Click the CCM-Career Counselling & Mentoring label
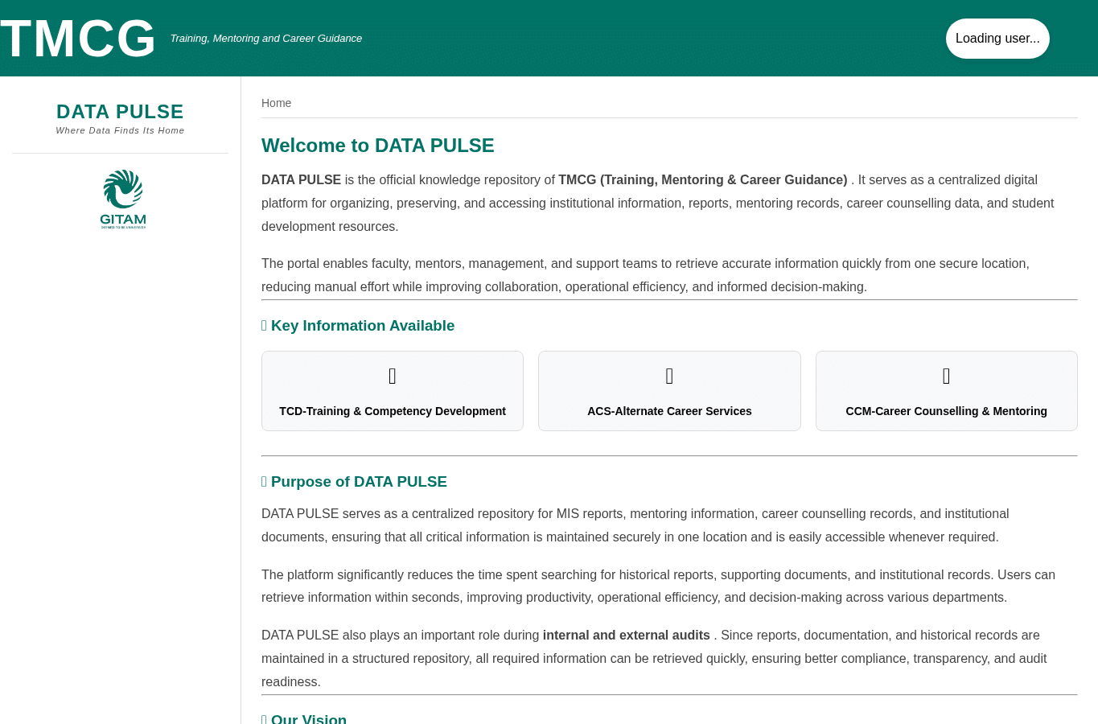 click(946, 411)
